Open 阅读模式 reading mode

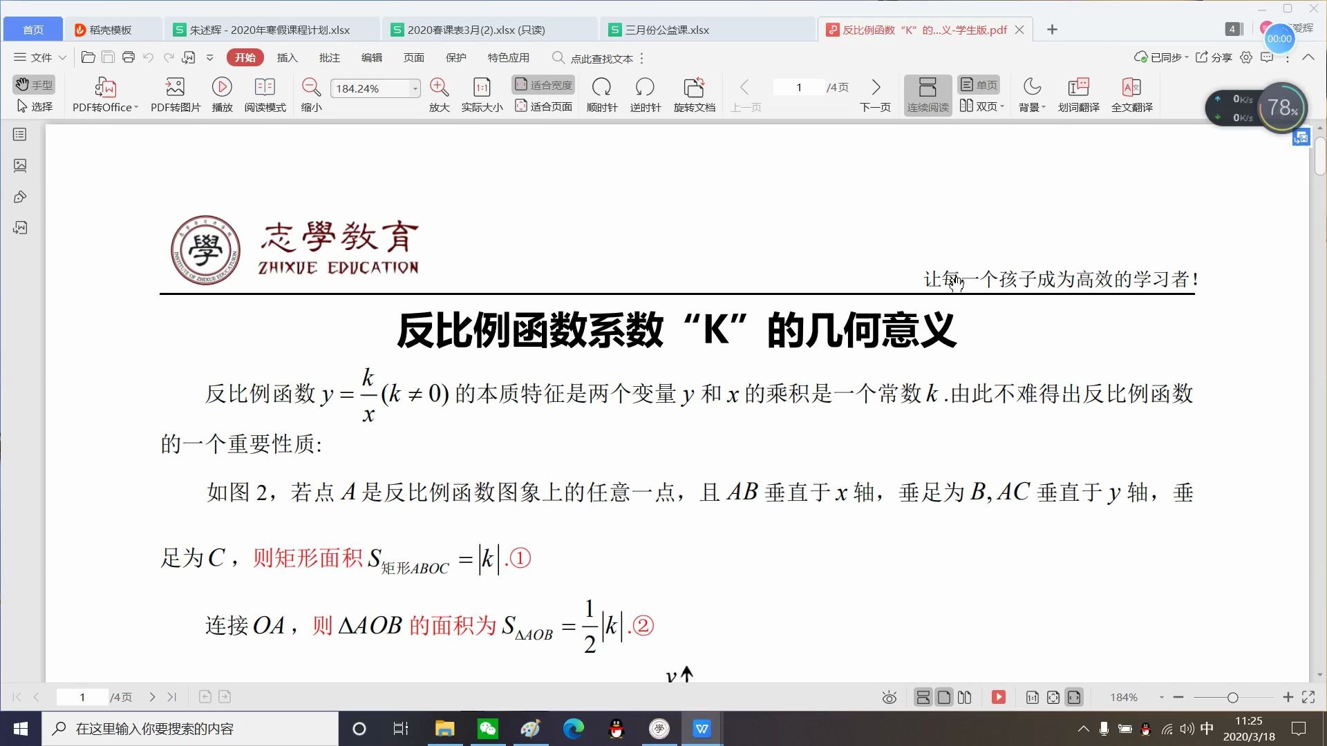[265, 88]
